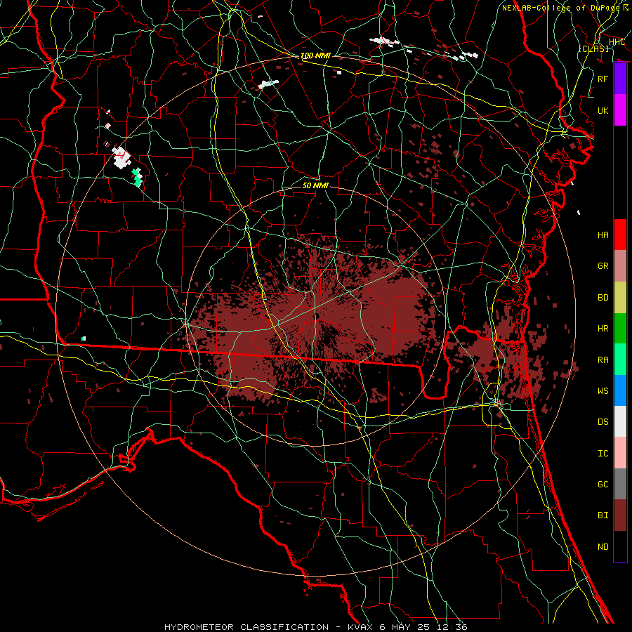
Task: Click the WS legend label
Action: [x=603, y=391]
